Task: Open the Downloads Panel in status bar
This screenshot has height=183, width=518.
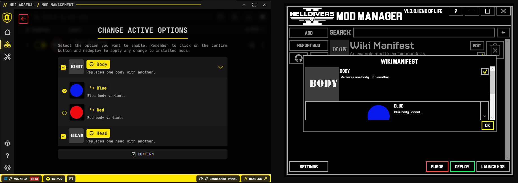Action: (x=218, y=179)
